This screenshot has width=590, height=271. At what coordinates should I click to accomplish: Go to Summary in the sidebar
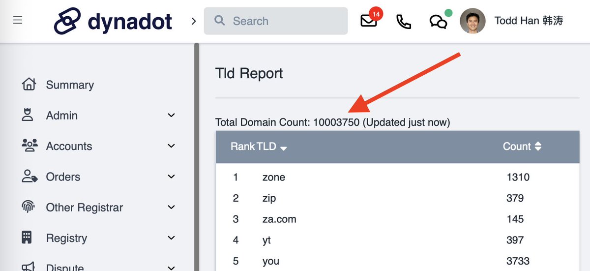(70, 85)
